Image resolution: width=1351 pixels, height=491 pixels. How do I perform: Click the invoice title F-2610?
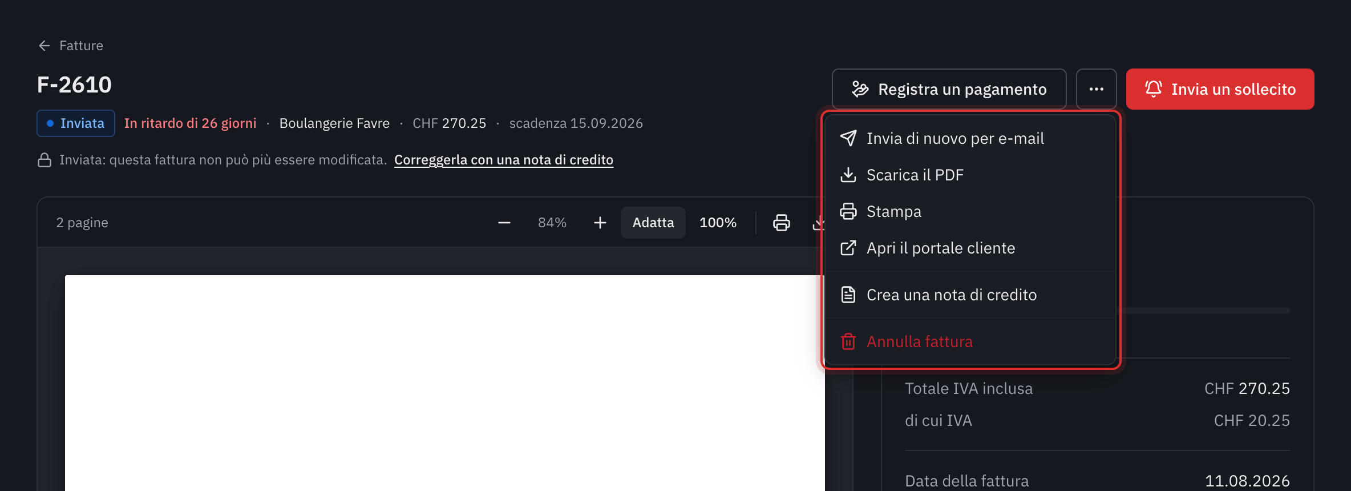74,85
